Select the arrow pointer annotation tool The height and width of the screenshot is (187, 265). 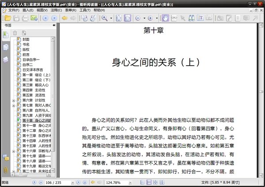183,18
